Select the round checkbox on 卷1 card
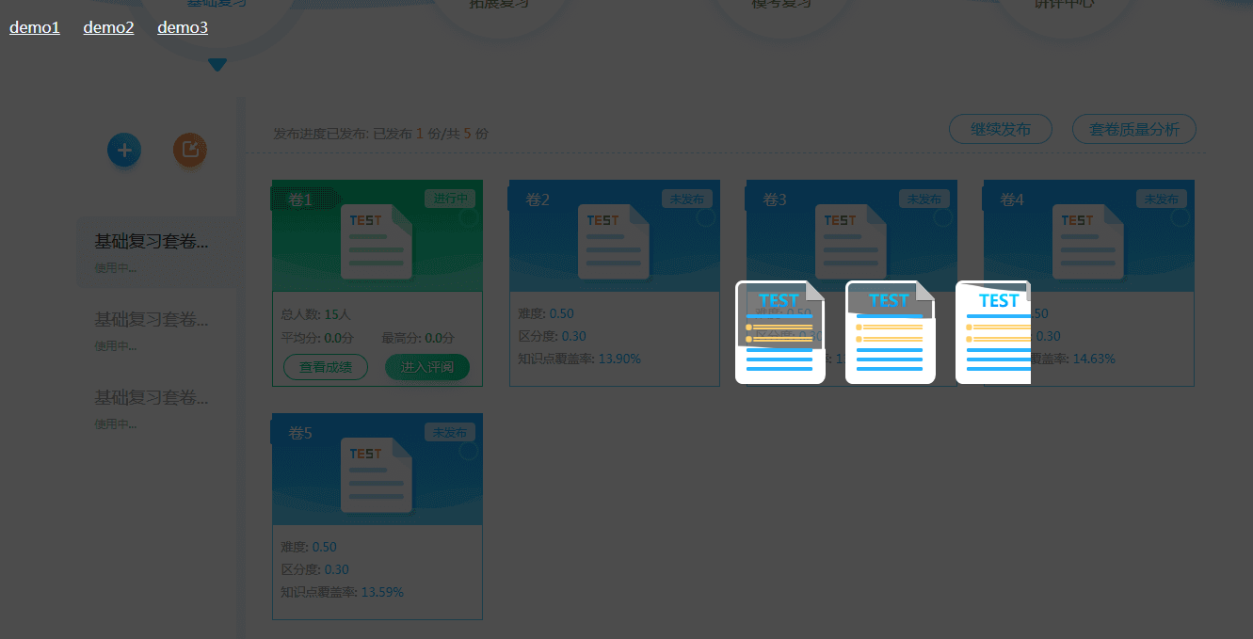 [x=469, y=218]
